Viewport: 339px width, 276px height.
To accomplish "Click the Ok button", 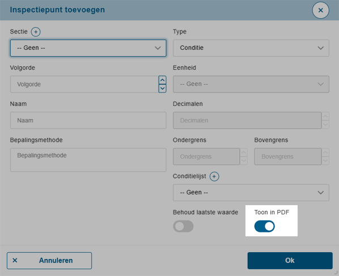I will (x=290, y=261).
